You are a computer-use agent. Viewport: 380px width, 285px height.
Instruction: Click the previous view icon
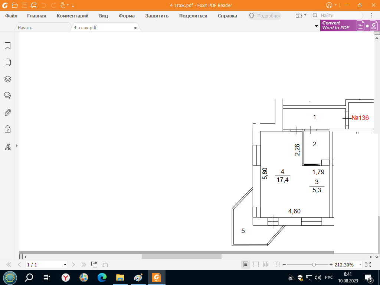point(94,264)
